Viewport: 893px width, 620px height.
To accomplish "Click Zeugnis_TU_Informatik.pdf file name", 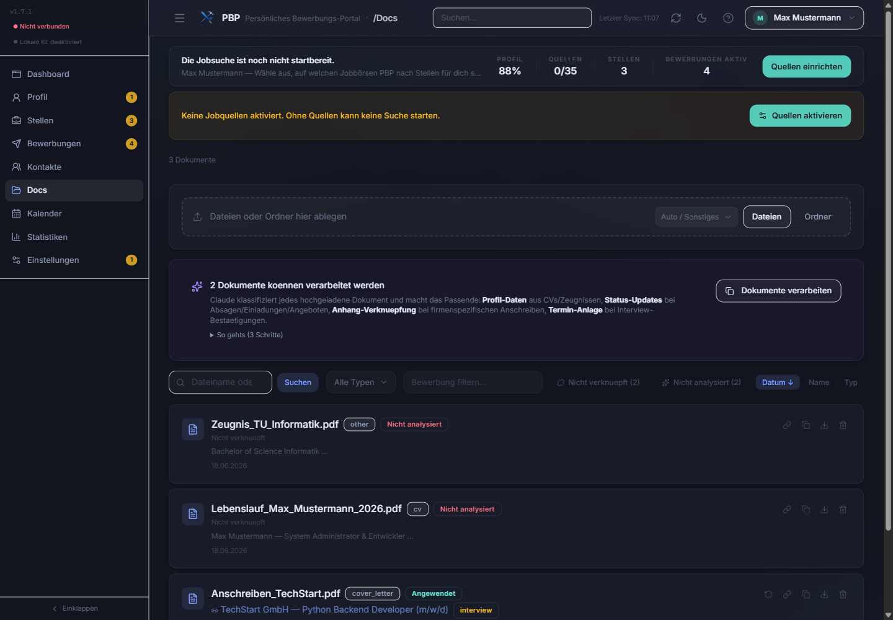I will coord(275,425).
